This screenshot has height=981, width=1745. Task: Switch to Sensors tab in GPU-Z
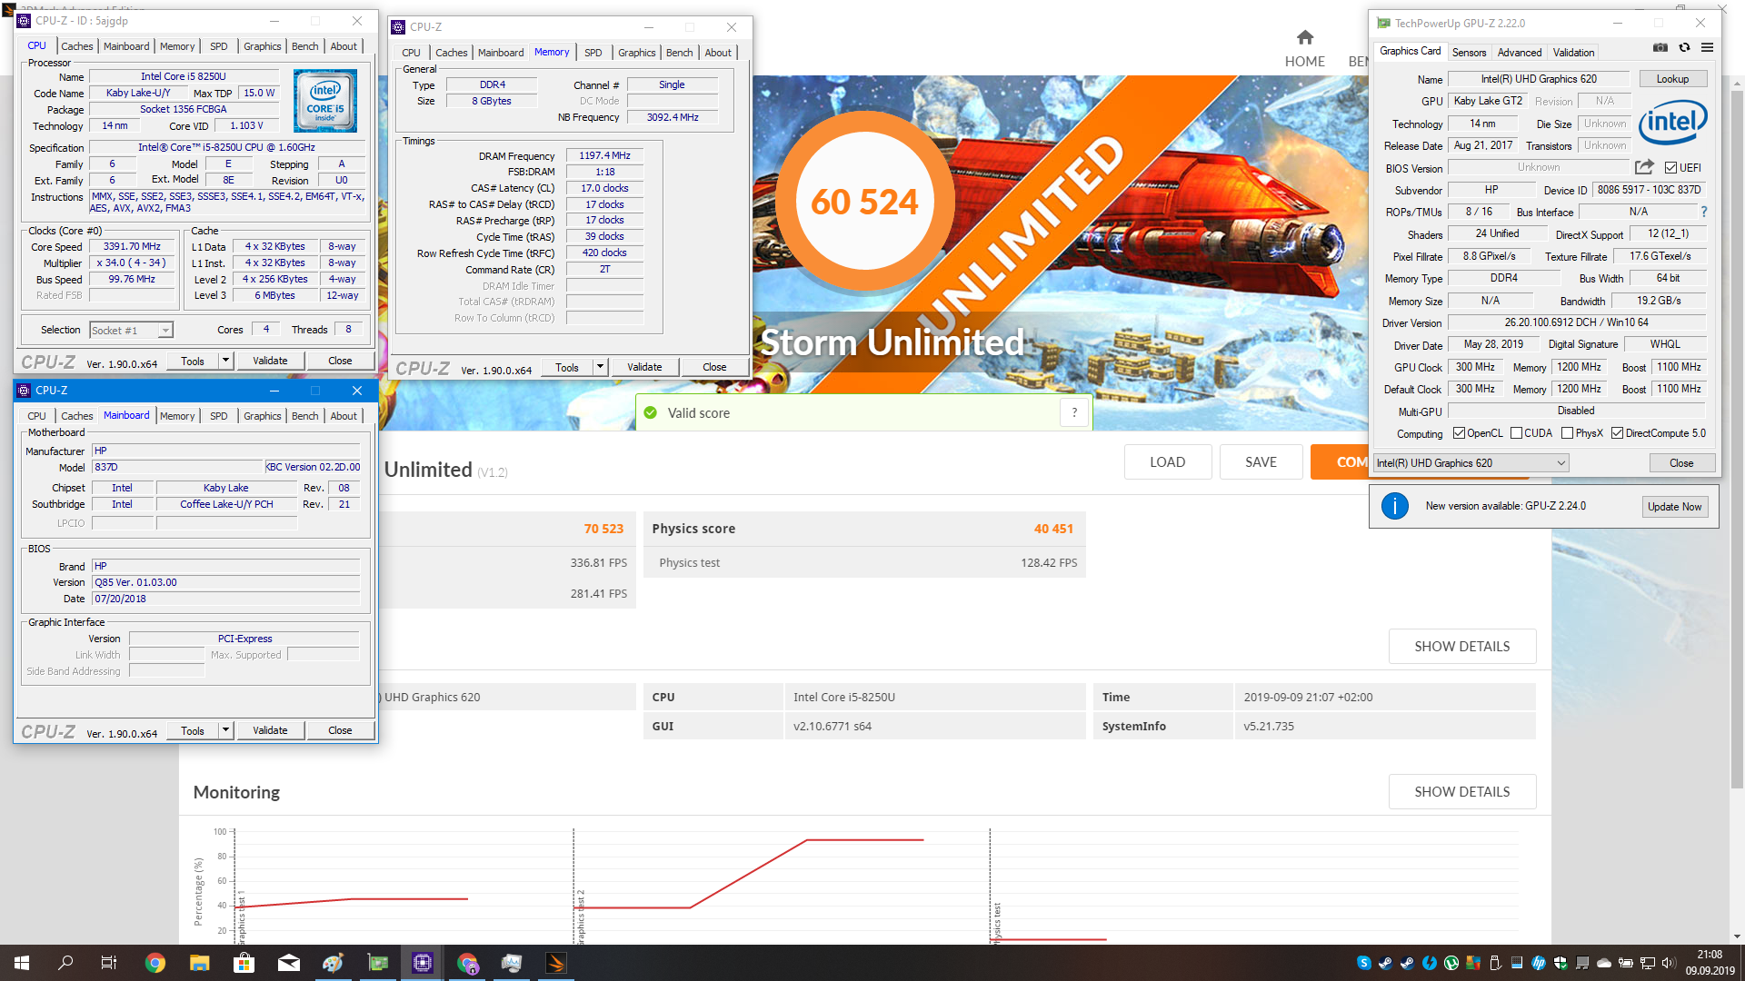click(1469, 53)
